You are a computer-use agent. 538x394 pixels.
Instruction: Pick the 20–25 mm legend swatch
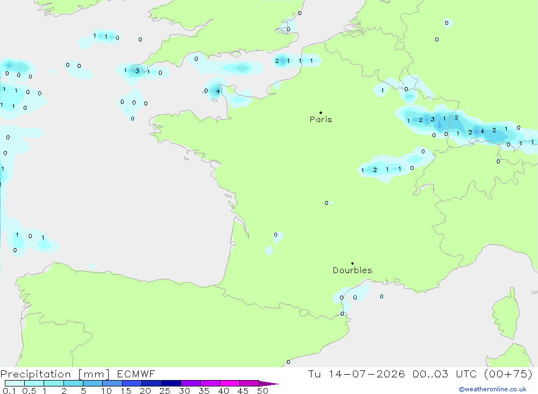coord(152,383)
